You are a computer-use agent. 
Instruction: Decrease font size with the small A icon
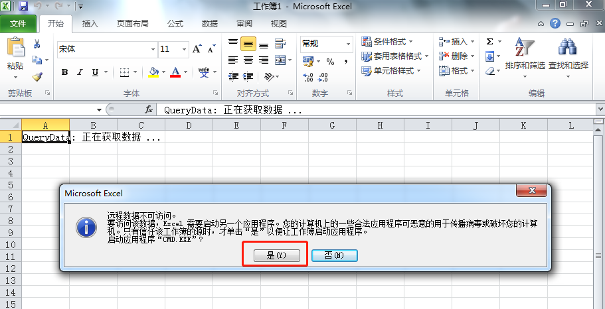(x=211, y=49)
